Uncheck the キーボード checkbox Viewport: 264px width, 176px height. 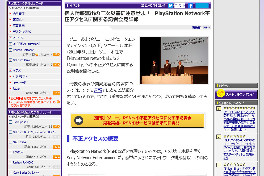[x=10, y=82]
